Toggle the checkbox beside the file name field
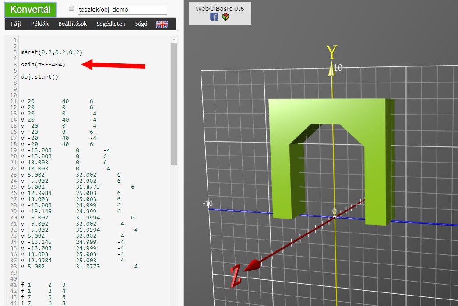Viewport: 458px width, 306px height. pos(71,9)
